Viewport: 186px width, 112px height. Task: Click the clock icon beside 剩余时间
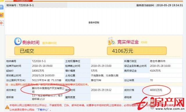coord(18,41)
